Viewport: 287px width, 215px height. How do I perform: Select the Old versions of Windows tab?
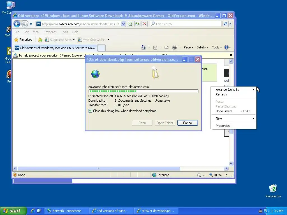pyautogui.click(x=55, y=48)
